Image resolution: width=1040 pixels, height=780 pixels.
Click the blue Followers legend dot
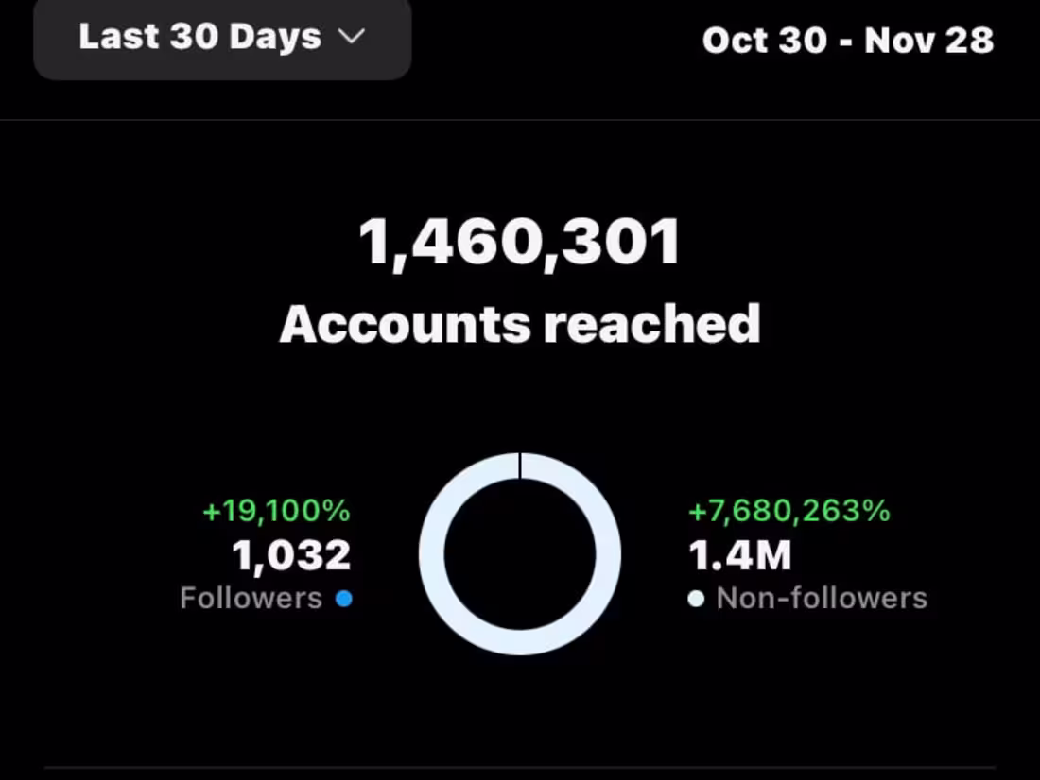343,599
